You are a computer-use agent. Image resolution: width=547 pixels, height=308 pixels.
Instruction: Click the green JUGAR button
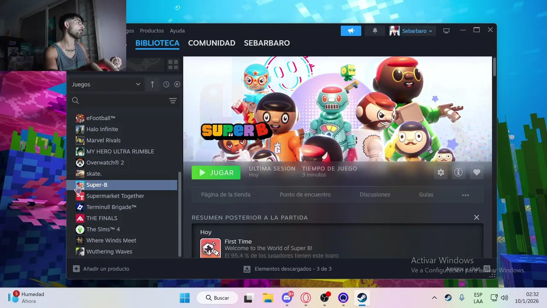[x=216, y=172]
